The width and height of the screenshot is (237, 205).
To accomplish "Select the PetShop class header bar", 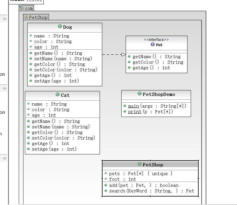I will [x=150, y=164].
